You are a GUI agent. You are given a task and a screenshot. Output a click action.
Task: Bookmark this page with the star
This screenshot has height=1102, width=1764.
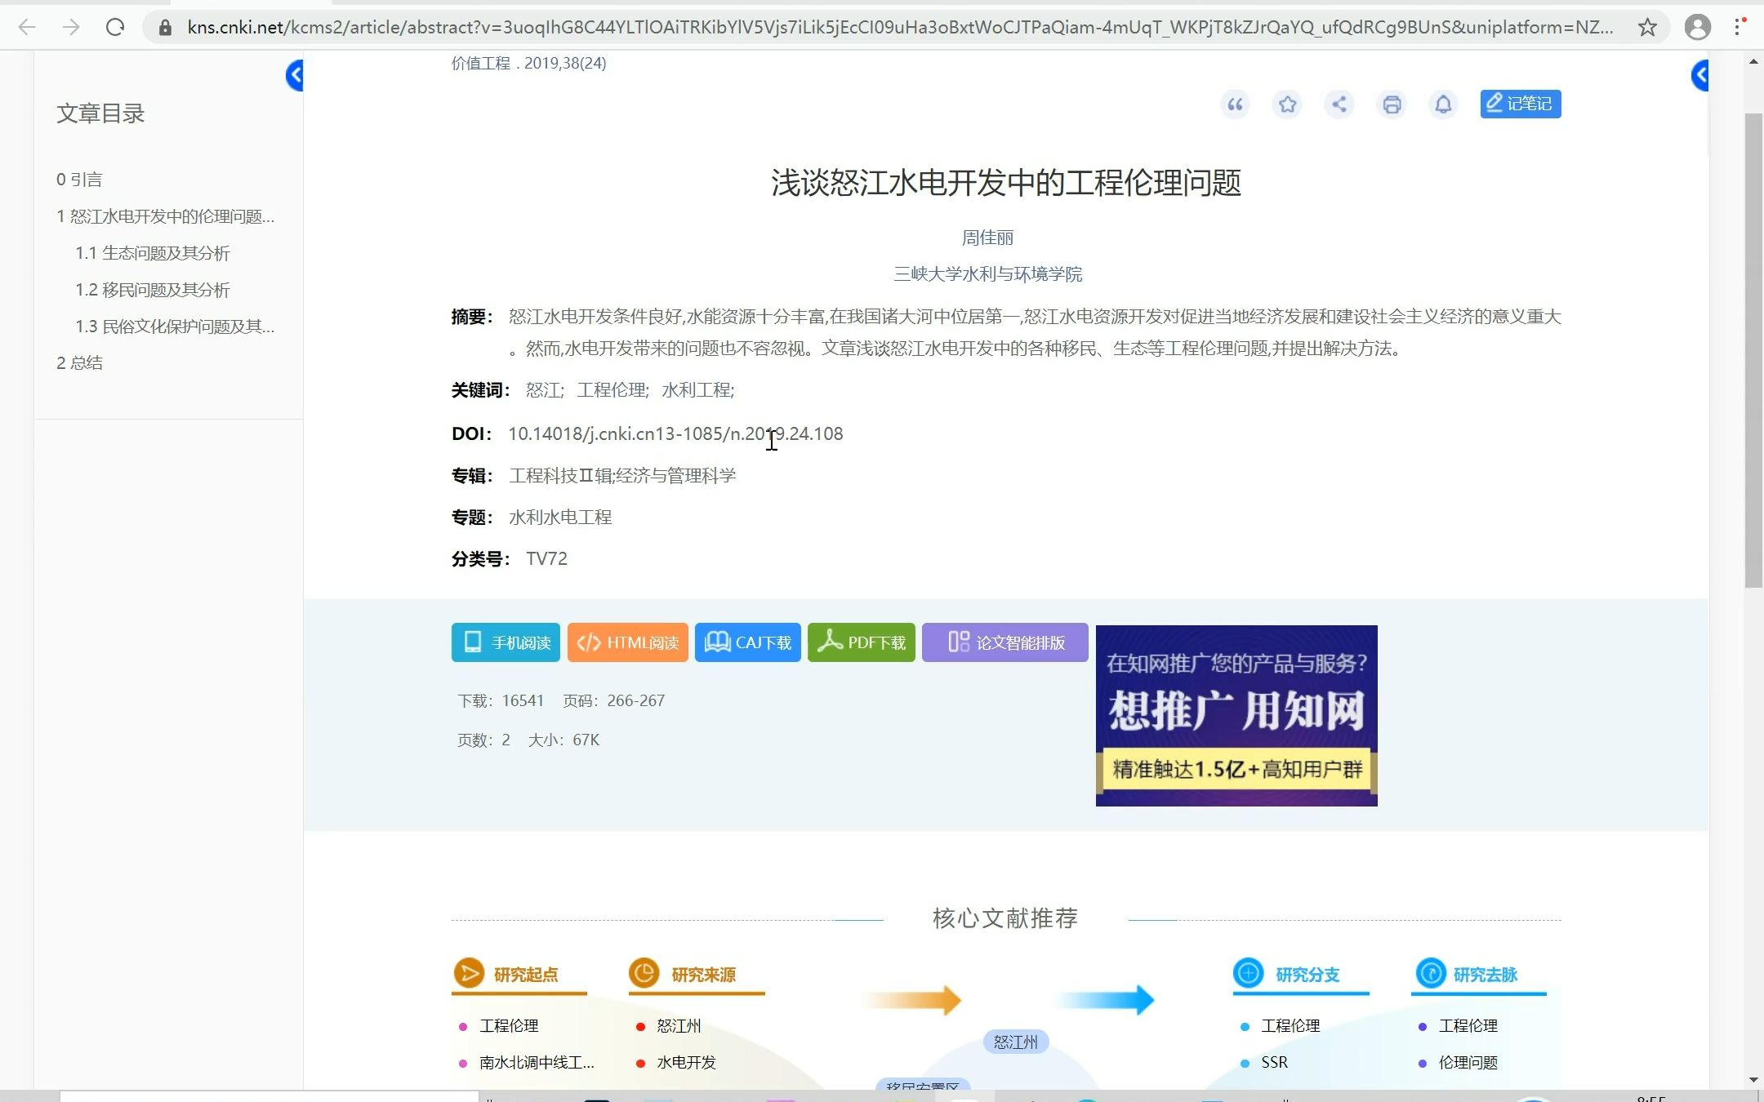tap(1647, 28)
